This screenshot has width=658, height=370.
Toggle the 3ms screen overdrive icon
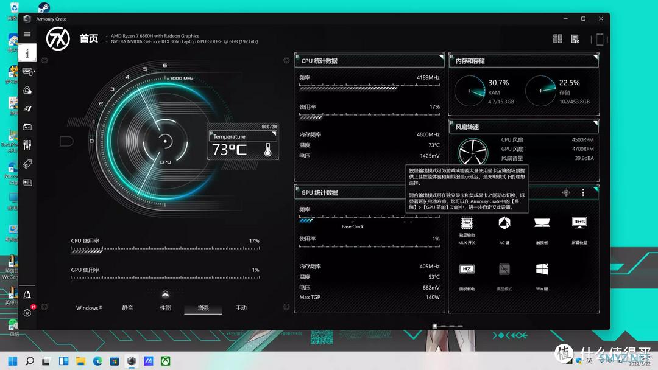click(x=579, y=223)
